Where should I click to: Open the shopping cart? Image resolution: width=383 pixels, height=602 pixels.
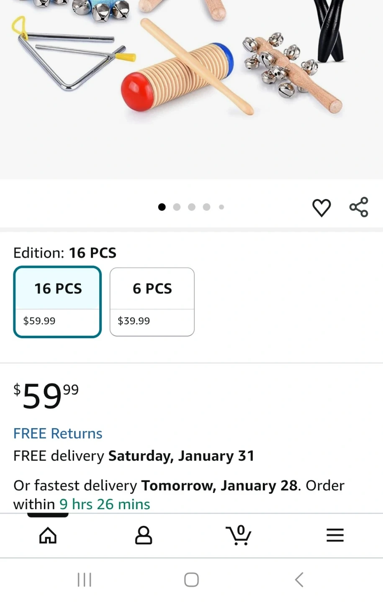click(239, 535)
